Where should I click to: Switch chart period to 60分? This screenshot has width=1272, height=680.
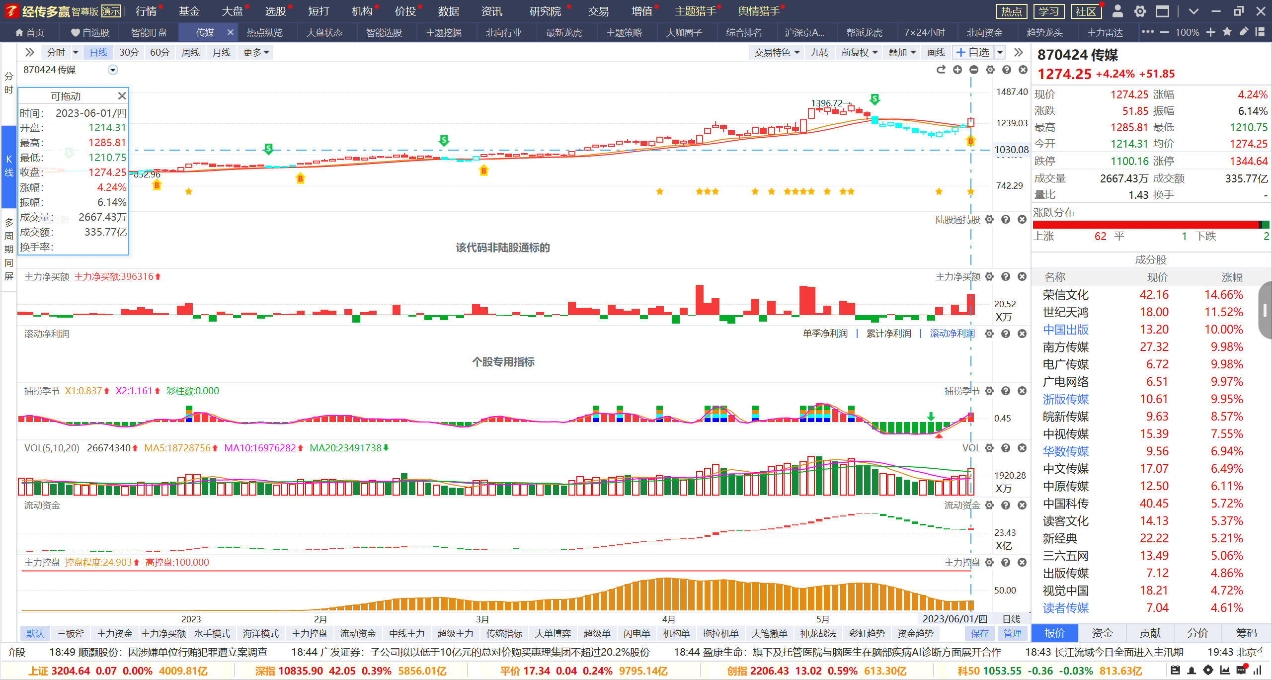[159, 52]
